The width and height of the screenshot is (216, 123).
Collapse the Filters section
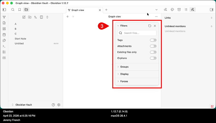click(x=122, y=26)
